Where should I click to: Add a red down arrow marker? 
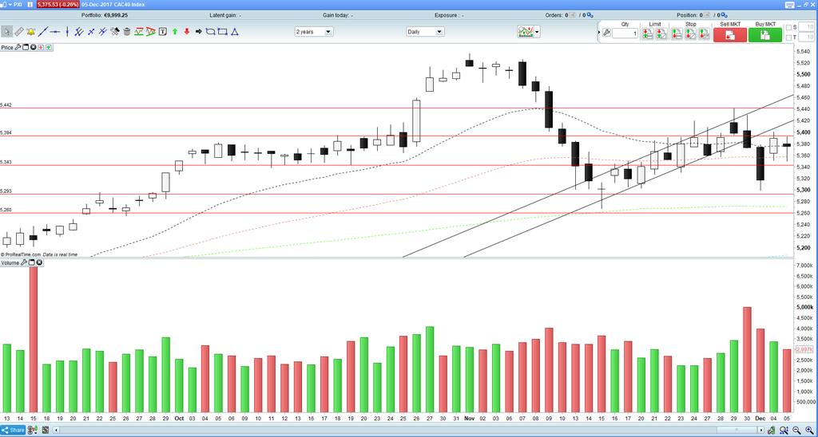click(x=187, y=31)
